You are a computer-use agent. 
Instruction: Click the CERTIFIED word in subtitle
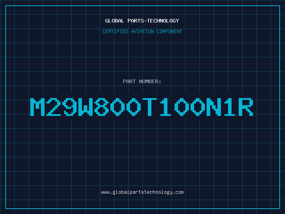(x=115, y=31)
